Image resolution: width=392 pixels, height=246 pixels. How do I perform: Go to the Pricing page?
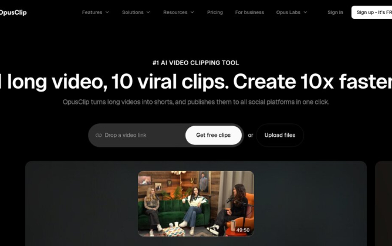(215, 12)
